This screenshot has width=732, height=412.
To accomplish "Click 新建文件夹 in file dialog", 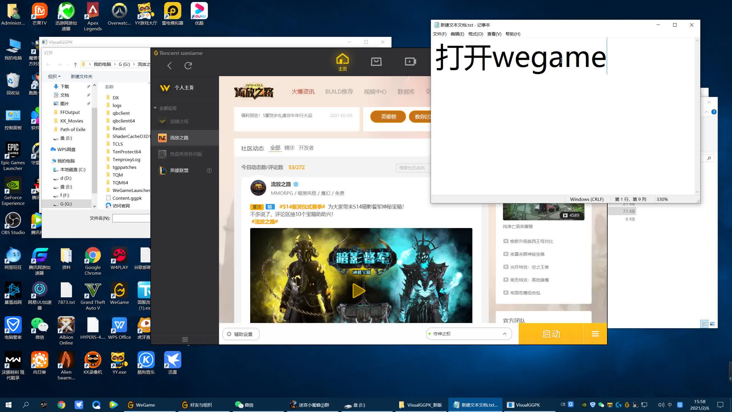I will coord(81,76).
